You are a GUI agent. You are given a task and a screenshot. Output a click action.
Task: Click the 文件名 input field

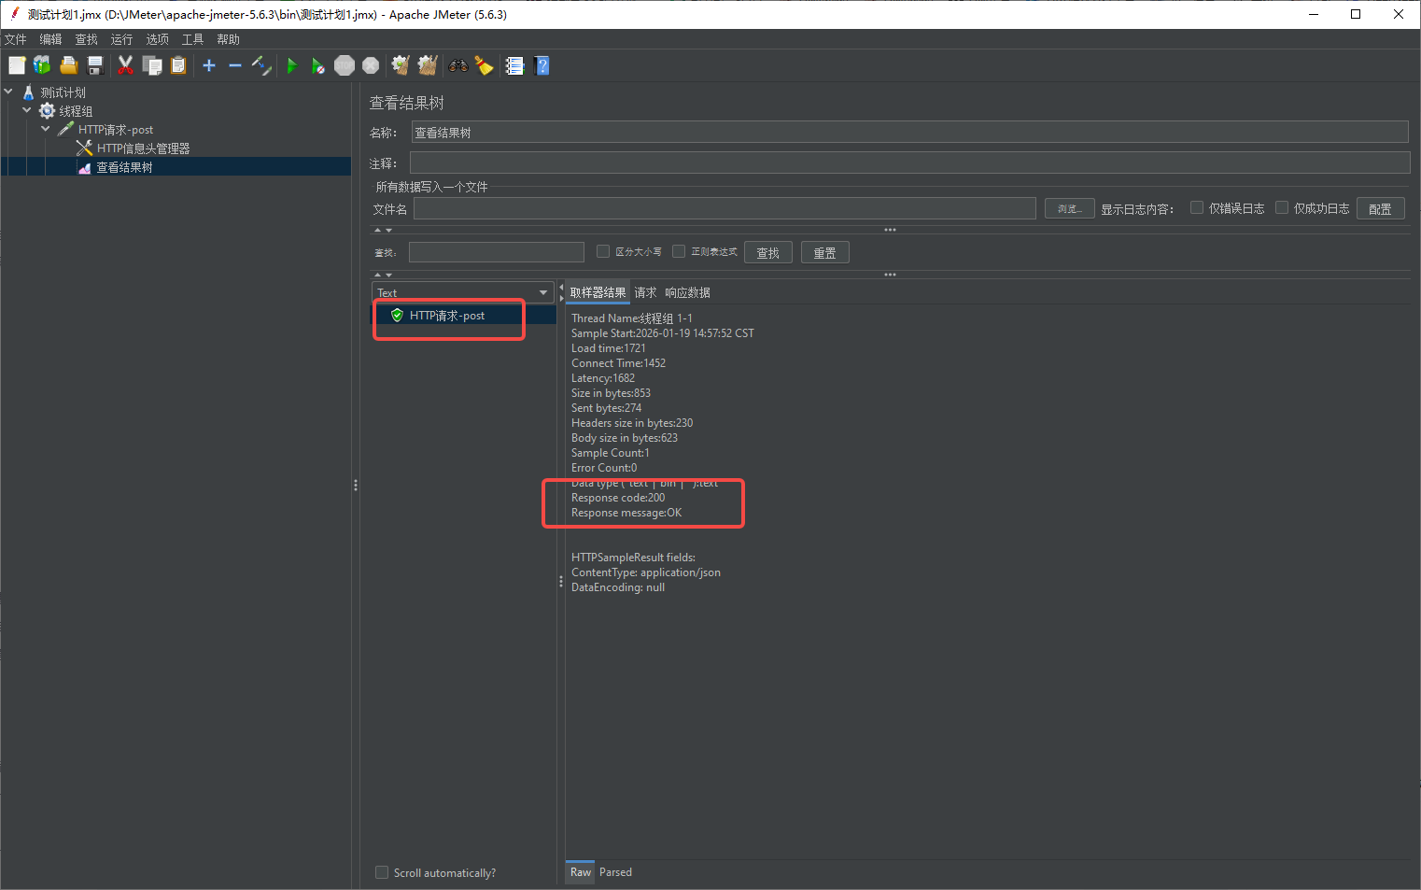pos(725,208)
